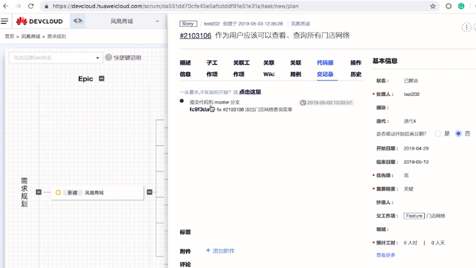Open the vertical dots more-options menu
476x268 pixels.
pyautogui.click(x=466, y=28)
